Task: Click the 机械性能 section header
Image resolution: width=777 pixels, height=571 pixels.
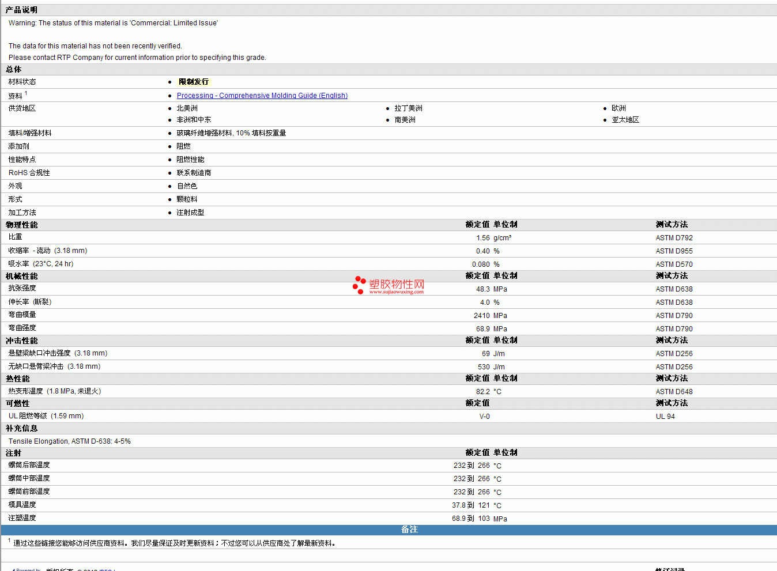Action: tap(21, 276)
